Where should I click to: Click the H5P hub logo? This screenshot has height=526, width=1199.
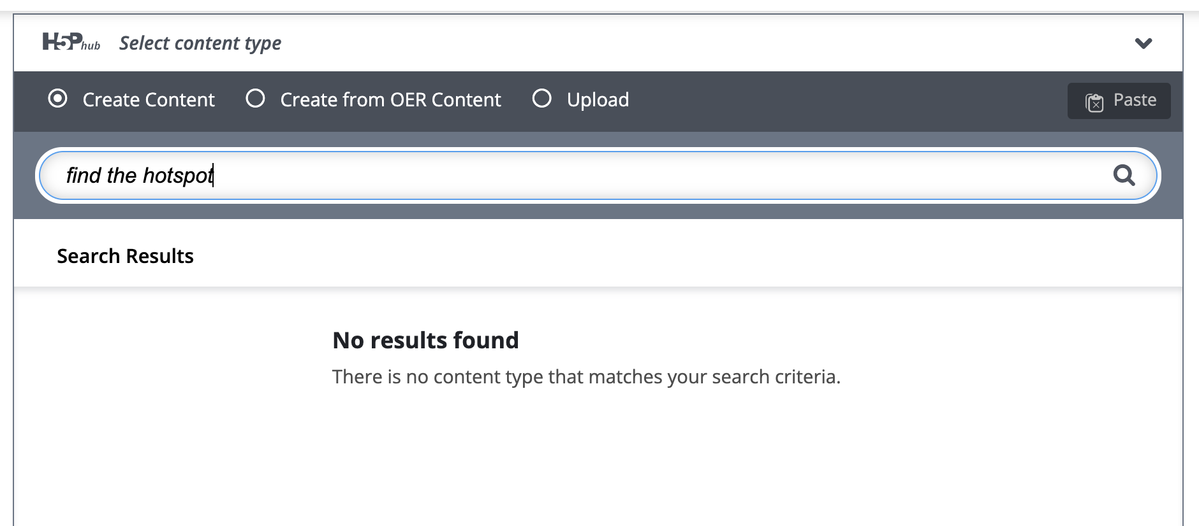point(63,42)
